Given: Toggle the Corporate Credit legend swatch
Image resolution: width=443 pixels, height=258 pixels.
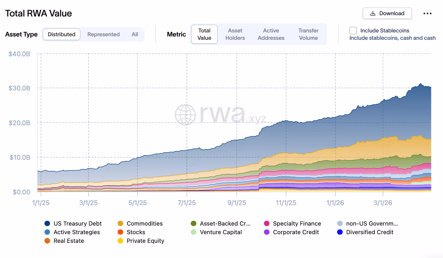Looking at the screenshot, I should pos(267,232).
